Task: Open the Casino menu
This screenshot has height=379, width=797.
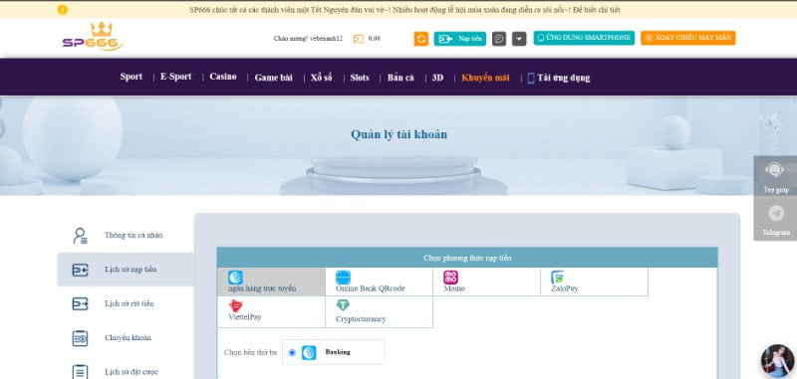Action: tap(223, 77)
